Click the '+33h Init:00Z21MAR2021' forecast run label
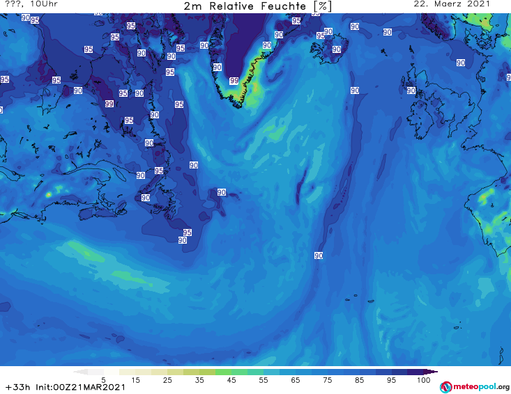 click(x=65, y=387)
